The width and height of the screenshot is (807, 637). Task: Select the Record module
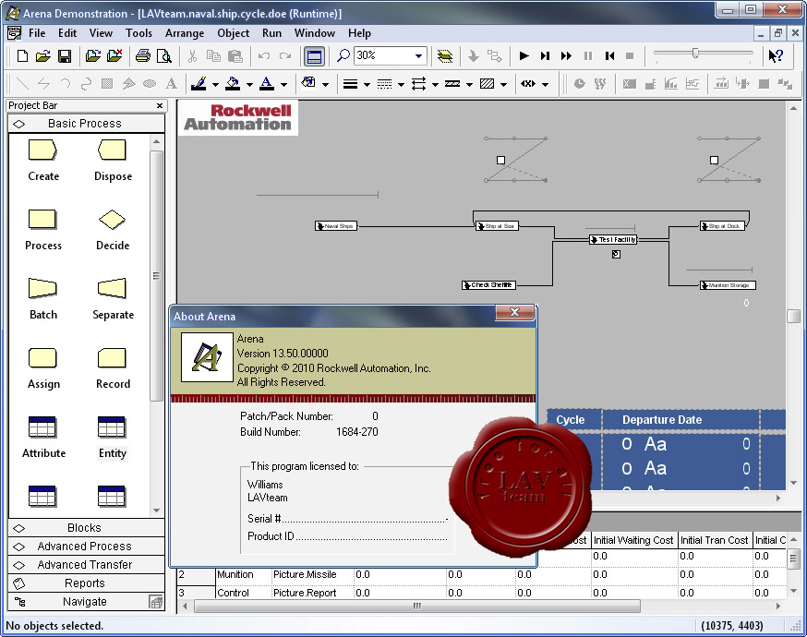click(113, 368)
